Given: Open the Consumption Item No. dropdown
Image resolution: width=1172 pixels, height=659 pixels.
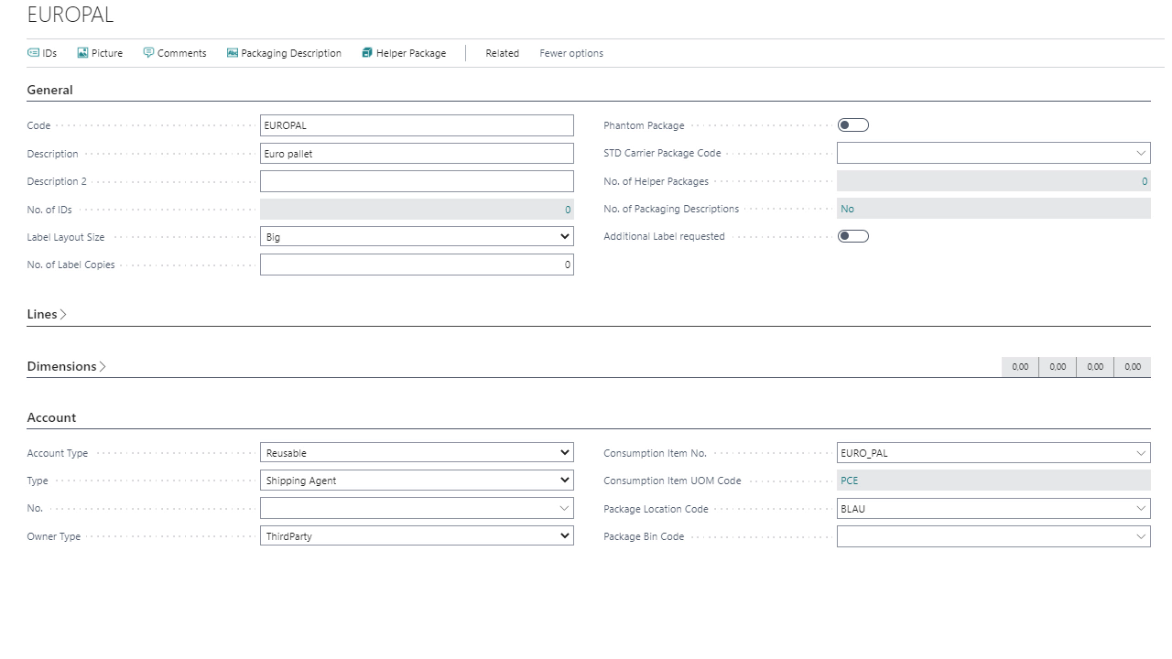Looking at the screenshot, I should tap(1141, 453).
